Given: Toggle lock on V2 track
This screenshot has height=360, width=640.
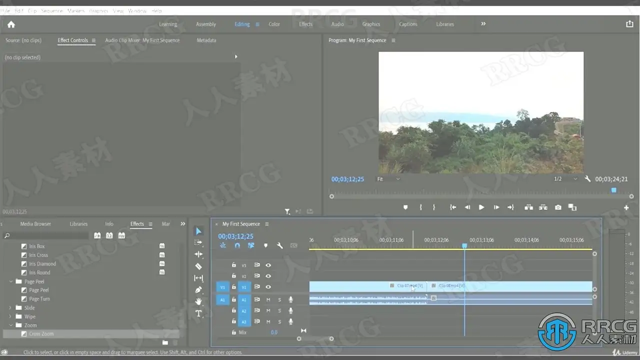Looking at the screenshot, I should (233, 276).
